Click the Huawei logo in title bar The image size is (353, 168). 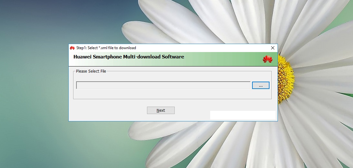pyautogui.click(x=72, y=48)
